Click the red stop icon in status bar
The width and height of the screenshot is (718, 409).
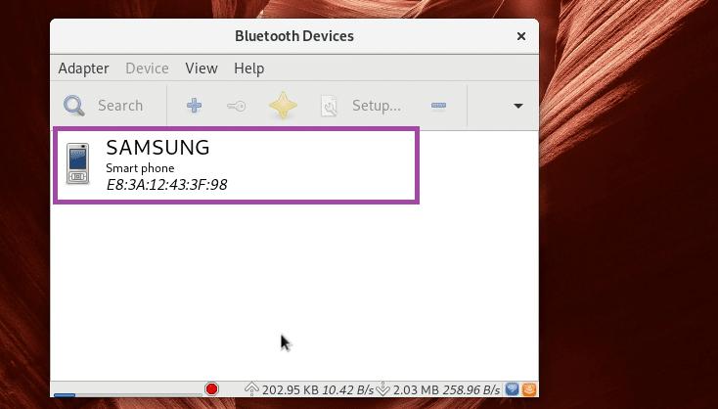tap(211, 388)
